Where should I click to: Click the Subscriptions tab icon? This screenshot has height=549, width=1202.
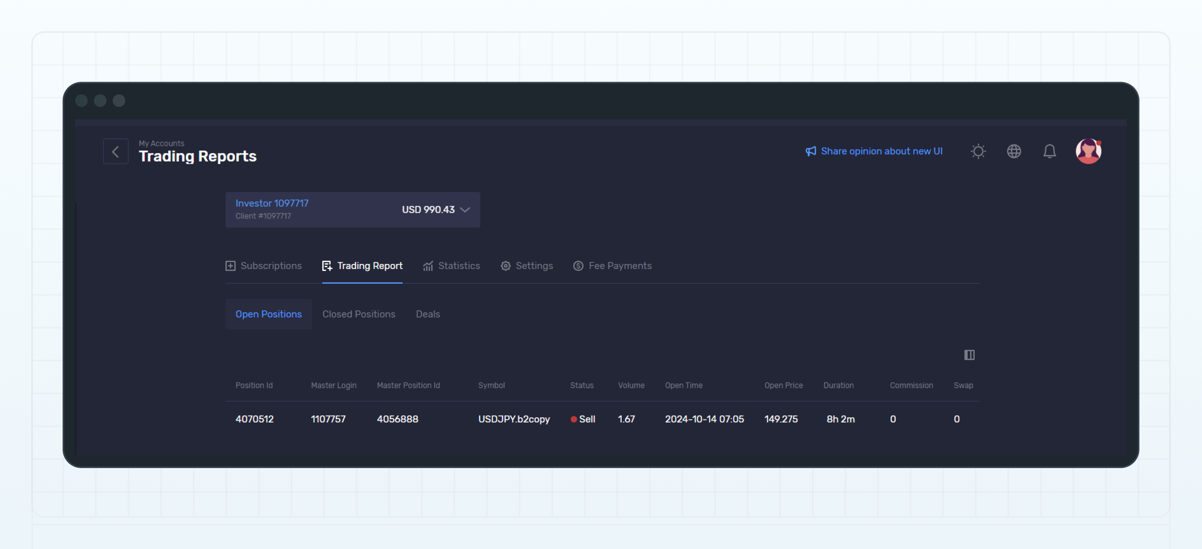click(230, 266)
